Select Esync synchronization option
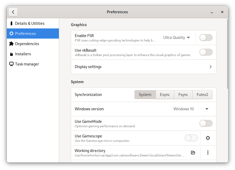This screenshot has height=170, width=235. click(165, 95)
